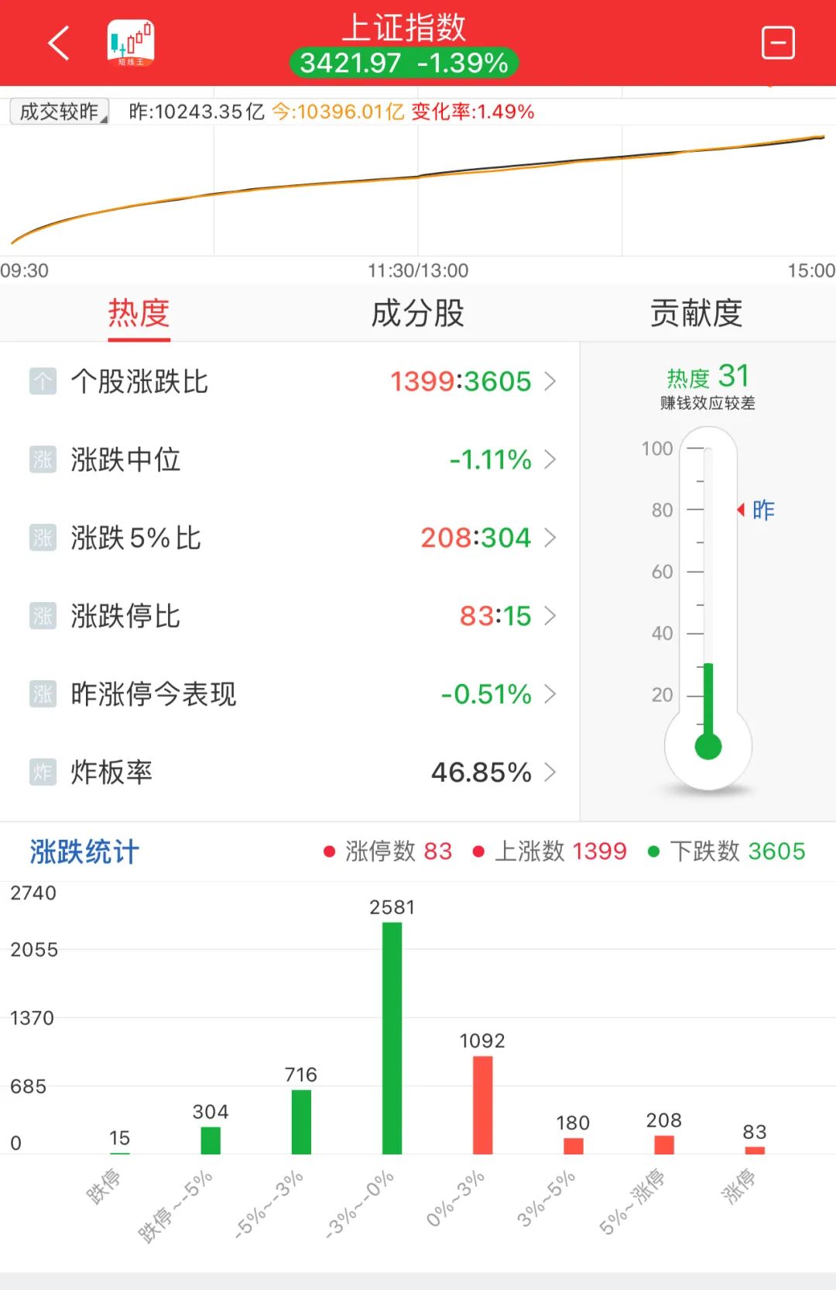
Task: Tap the 涨 icon beside 涨跌中位
Action: coord(43,459)
